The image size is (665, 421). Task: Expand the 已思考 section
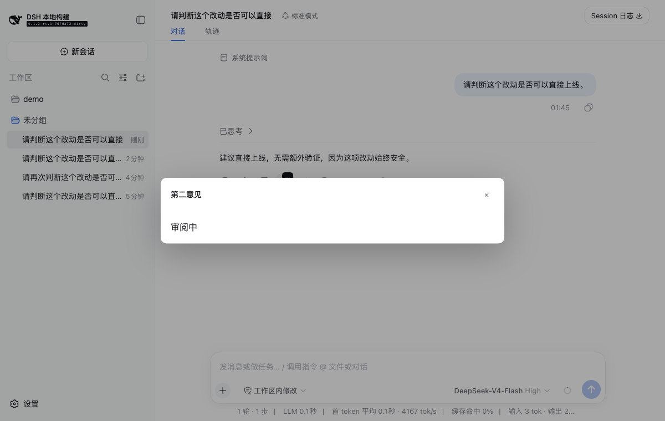pyautogui.click(x=237, y=131)
